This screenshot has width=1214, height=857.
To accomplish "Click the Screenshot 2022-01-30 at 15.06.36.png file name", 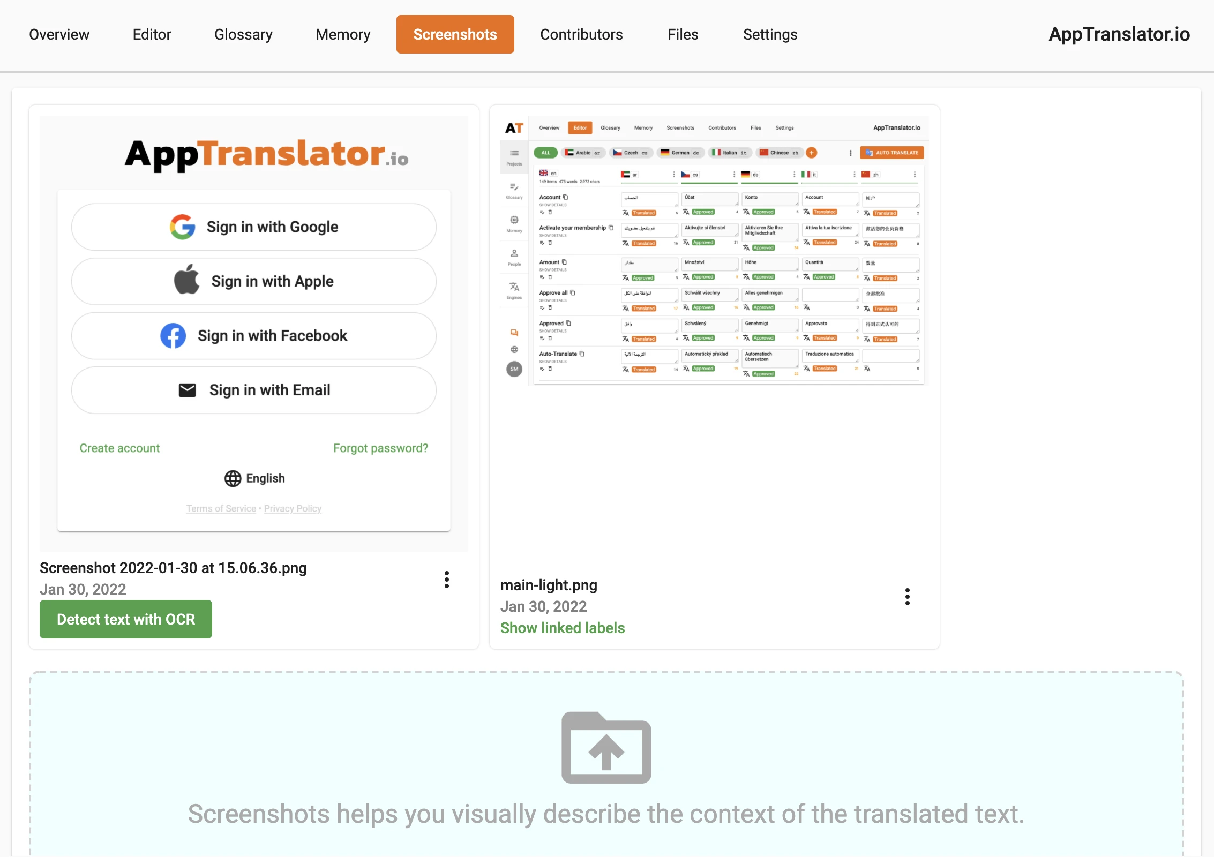I will pos(173,568).
